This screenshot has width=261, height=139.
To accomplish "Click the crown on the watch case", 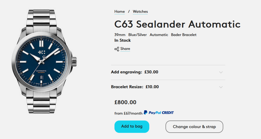I will tap(75, 61).
